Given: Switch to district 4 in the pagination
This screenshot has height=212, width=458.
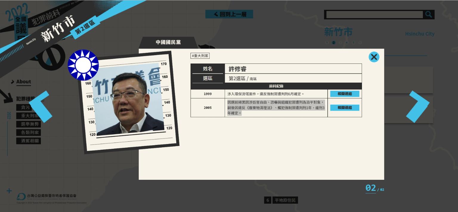Looking at the screenshot, I should click(346, 43).
